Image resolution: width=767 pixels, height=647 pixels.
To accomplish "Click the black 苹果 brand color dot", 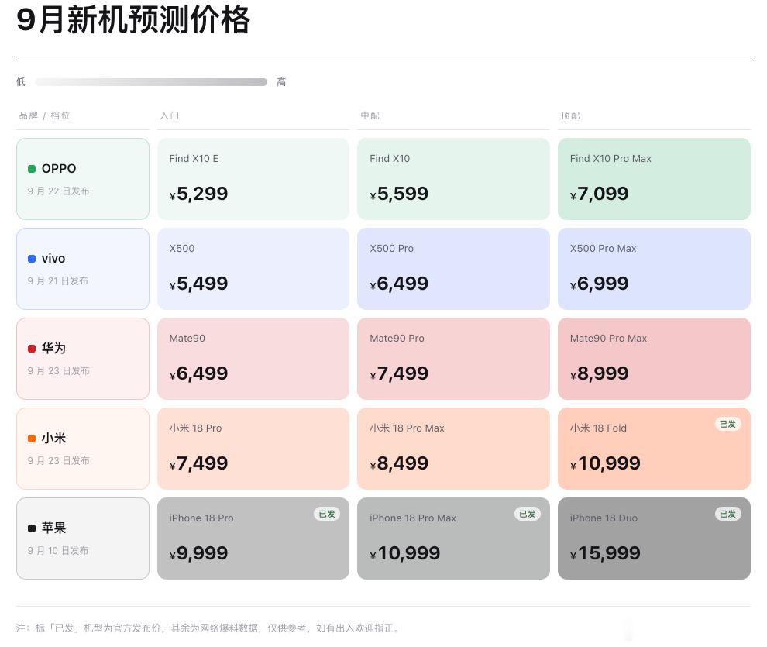I will [32, 528].
